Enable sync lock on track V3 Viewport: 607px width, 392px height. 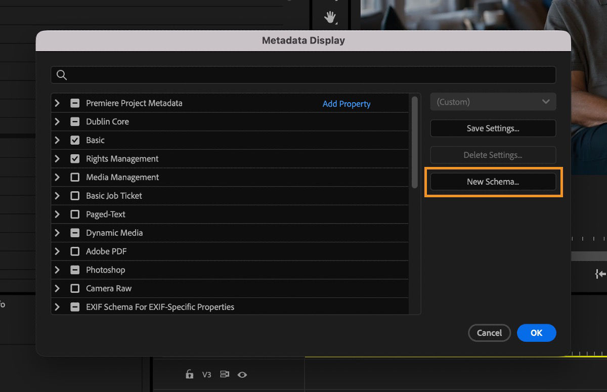[224, 375]
